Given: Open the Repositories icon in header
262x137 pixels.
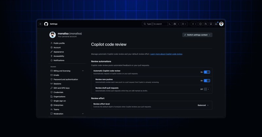Looking at the screenshot, I should 211,24.
